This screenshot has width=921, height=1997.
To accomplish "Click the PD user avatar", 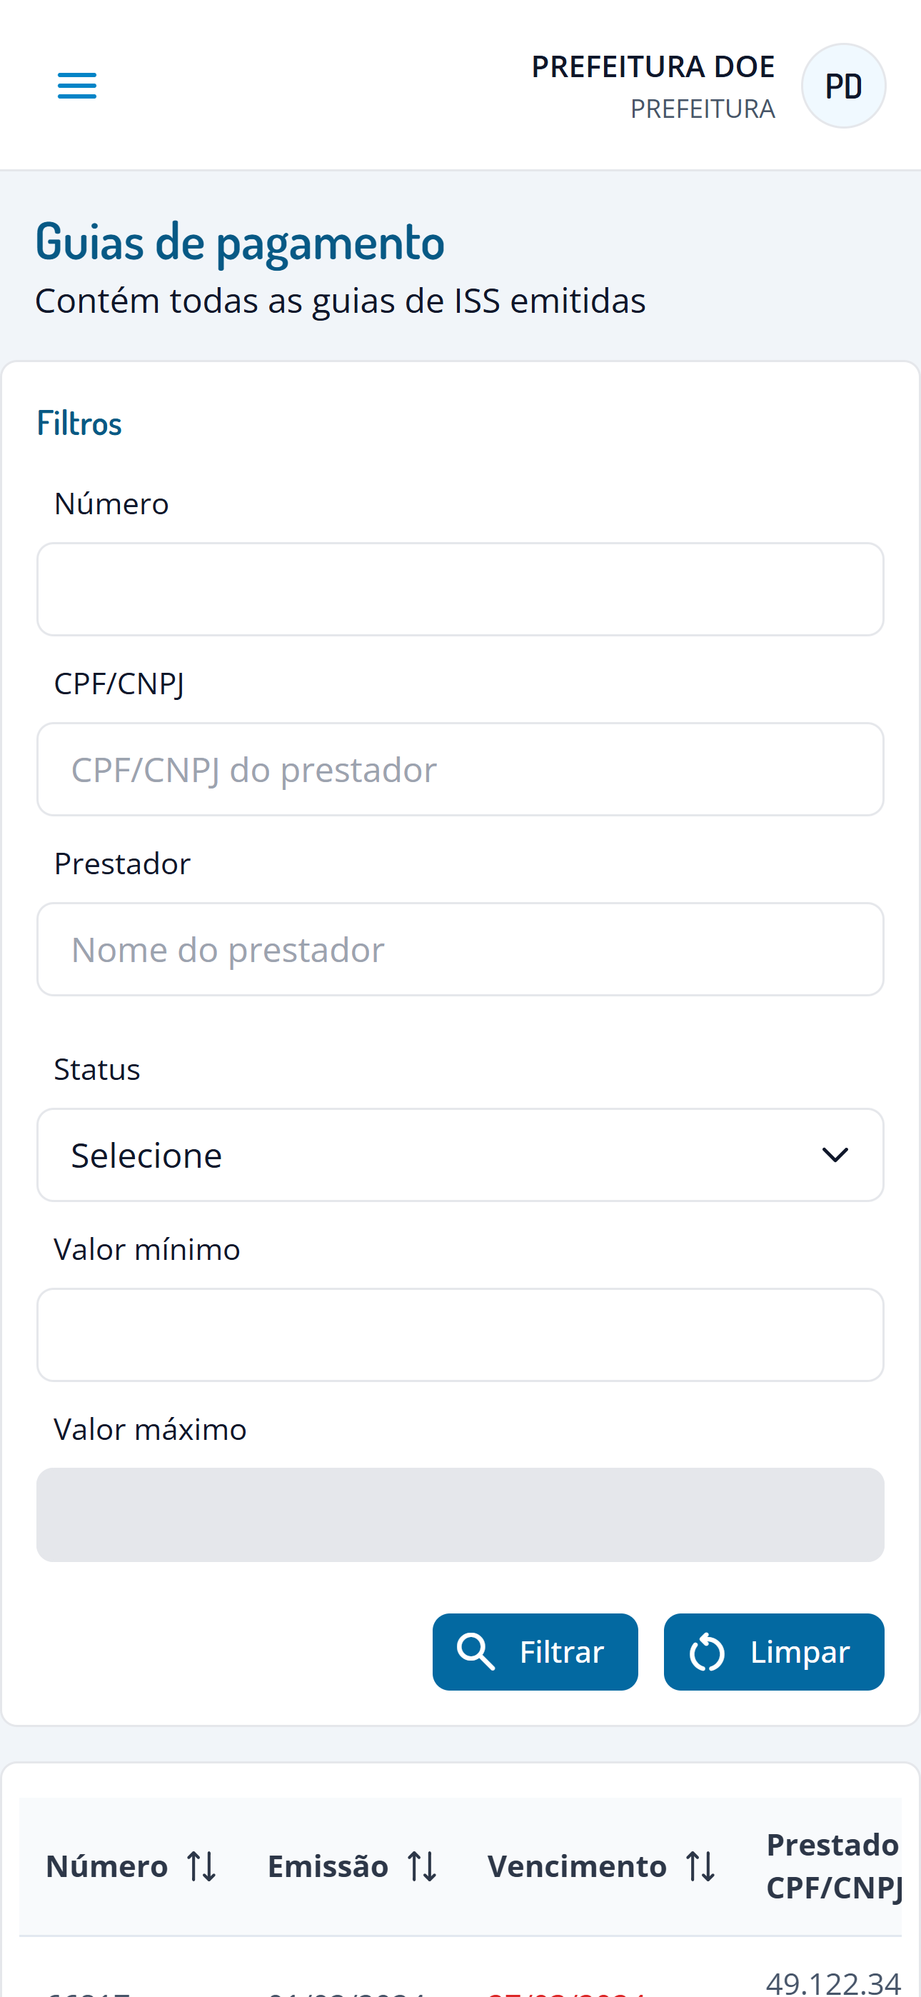I will (843, 85).
